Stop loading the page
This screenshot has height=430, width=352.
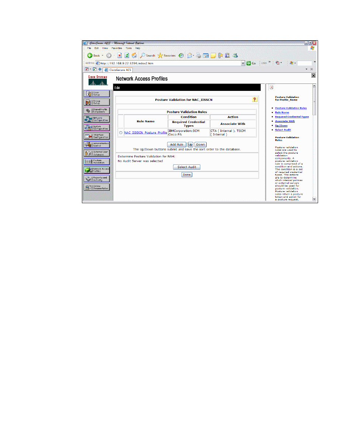point(120,55)
